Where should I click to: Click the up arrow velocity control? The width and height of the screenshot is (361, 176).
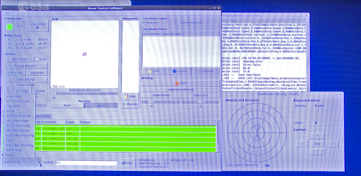tap(318, 136)
